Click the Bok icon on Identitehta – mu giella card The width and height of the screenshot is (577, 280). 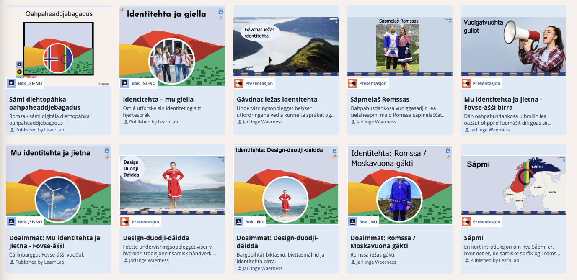125,83
